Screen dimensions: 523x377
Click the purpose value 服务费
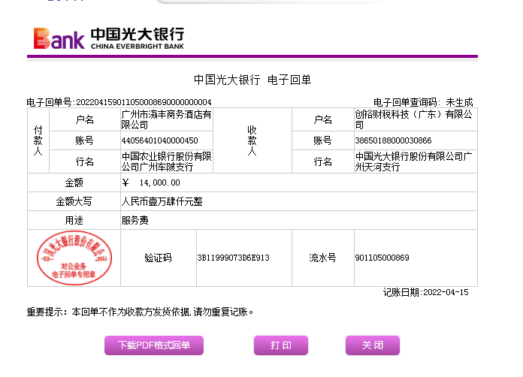tap(135, 220)
